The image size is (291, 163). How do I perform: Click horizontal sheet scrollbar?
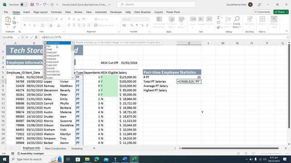[x=230, y=148]
